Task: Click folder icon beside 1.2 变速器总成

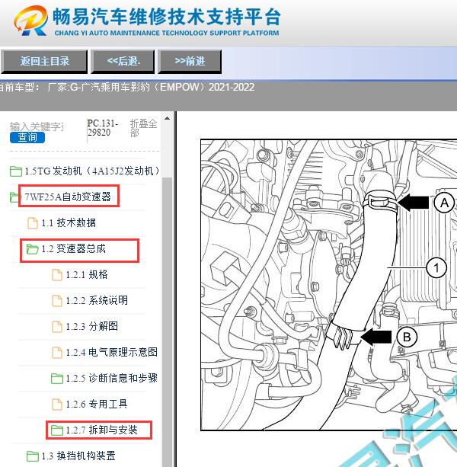Action: click(32, 249)
